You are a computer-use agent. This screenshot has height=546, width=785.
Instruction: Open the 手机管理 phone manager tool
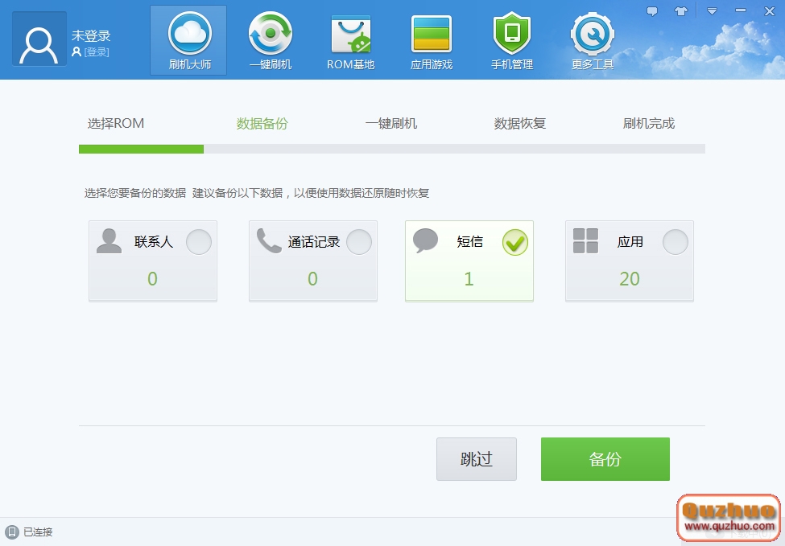point(512,39)
